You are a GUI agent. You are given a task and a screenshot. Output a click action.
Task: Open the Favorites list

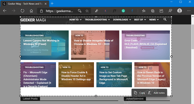pos(144,11)
